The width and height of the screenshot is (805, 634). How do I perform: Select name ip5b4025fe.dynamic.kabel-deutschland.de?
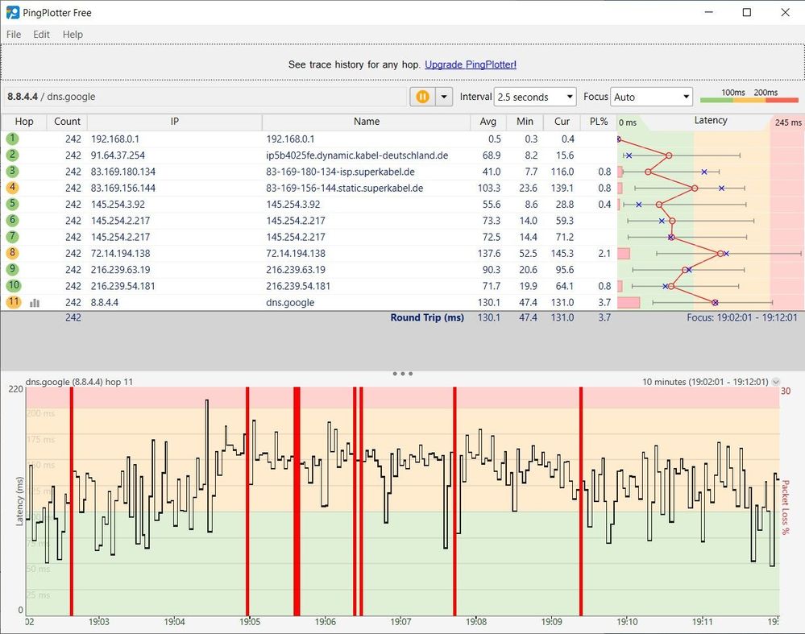tap(357, 155)
